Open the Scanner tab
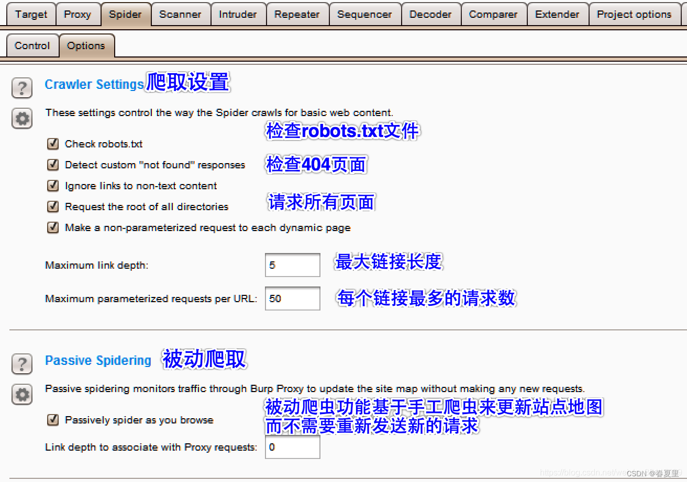The height and width of the screenshot is (482, 687). [181, 14]
